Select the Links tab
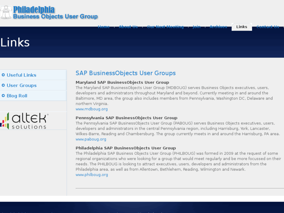This screenshot has height=213, width=284. 242,27
